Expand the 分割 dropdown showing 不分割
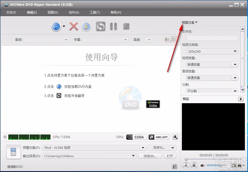This screenshot has width=248, height=172. click(x=235, y=91)
